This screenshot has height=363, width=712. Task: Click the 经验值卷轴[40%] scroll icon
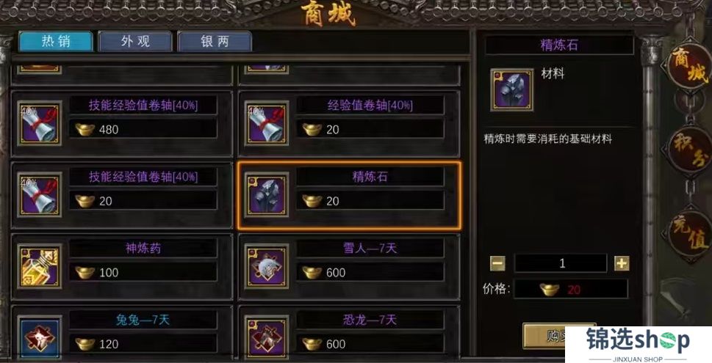coord(267,123)
